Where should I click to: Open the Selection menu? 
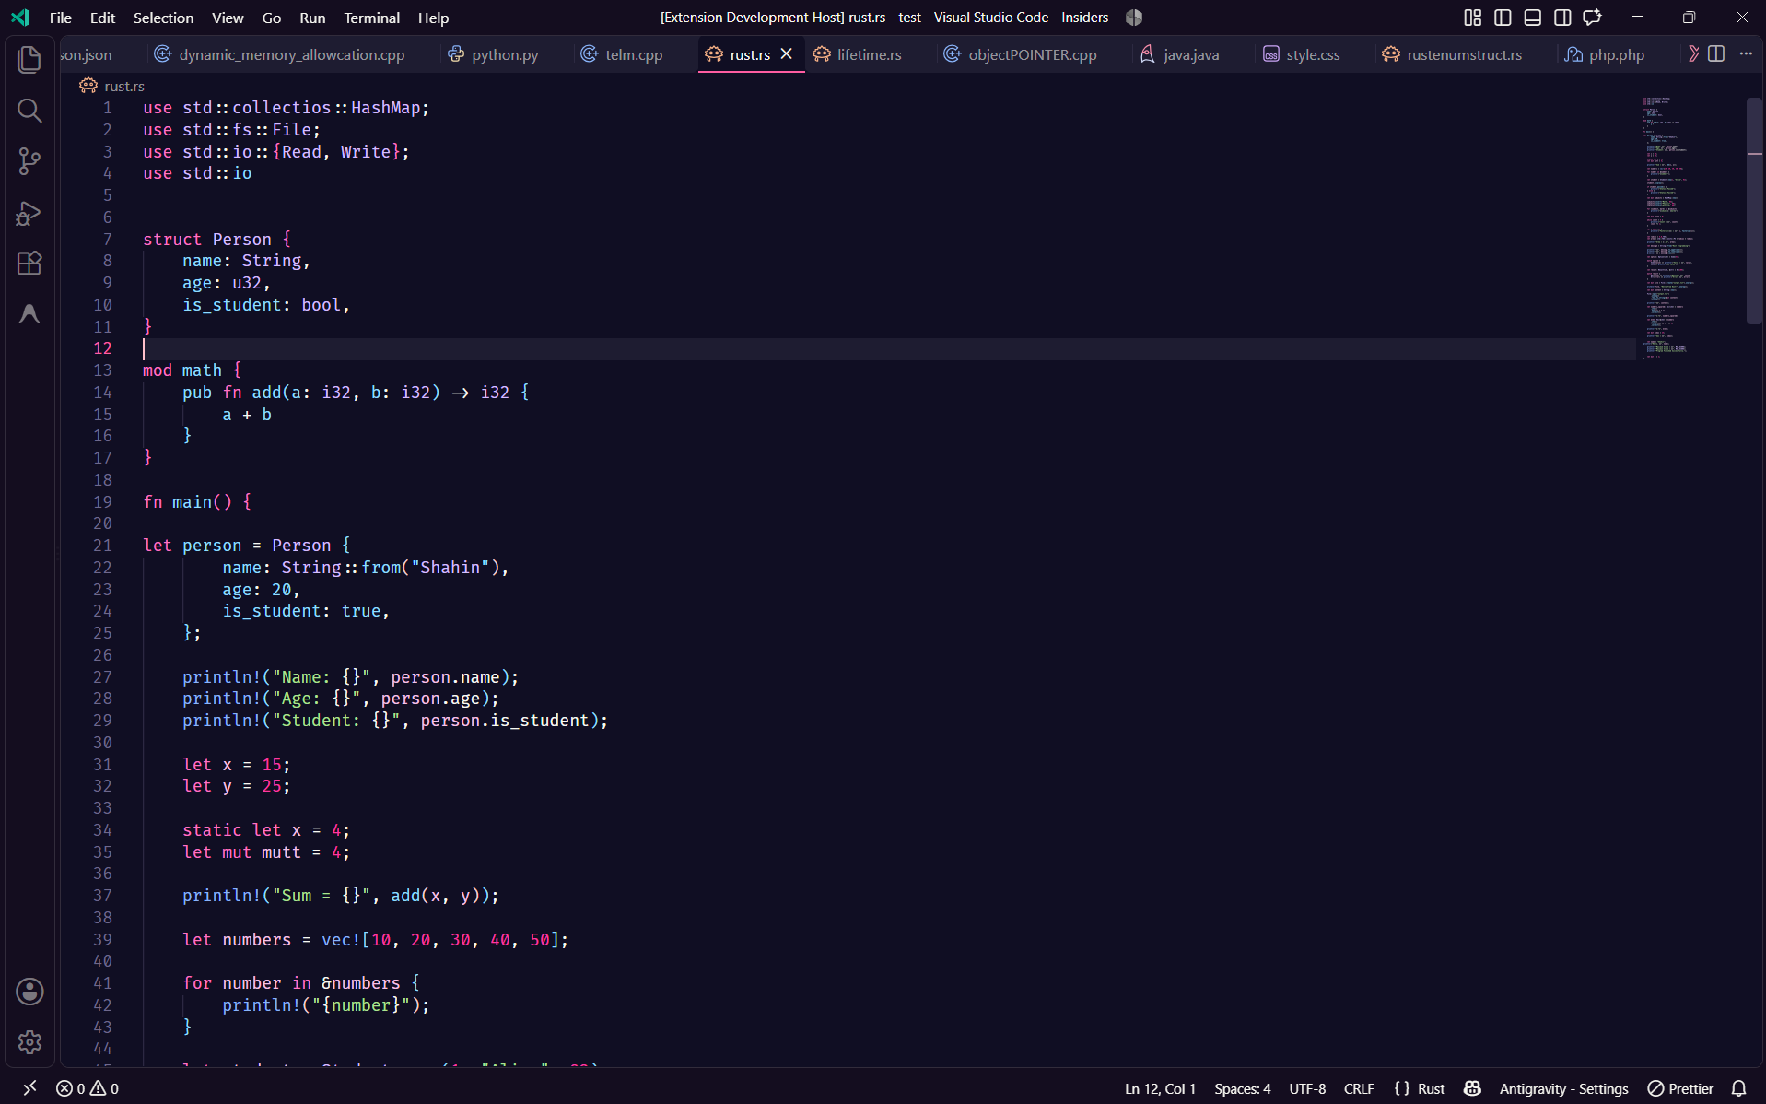(163, 18)
